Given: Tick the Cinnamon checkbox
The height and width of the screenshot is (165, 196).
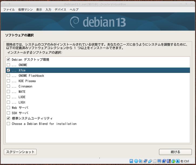Looking at the screenshot, I should tap(8, 86).
